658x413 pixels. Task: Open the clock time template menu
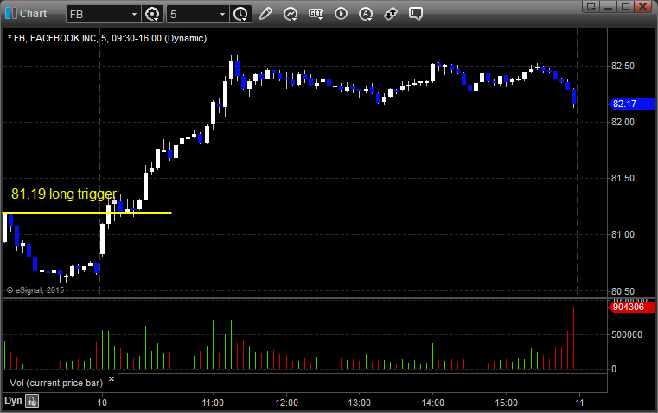(x=241, y=14)
